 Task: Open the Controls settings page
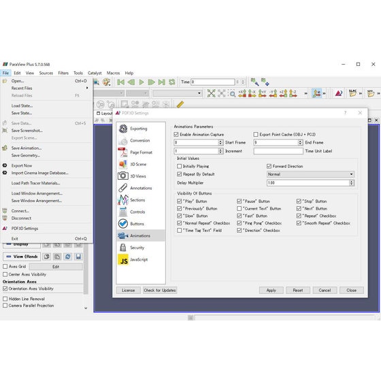[x=141, y=212]
